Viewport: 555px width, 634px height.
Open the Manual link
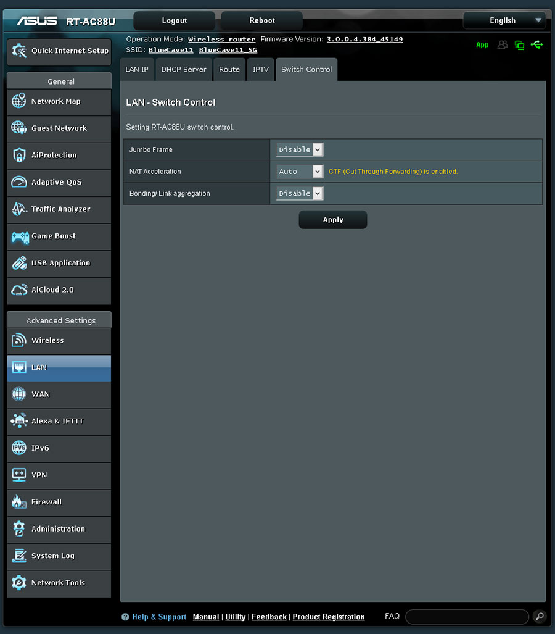pos(206,617)
